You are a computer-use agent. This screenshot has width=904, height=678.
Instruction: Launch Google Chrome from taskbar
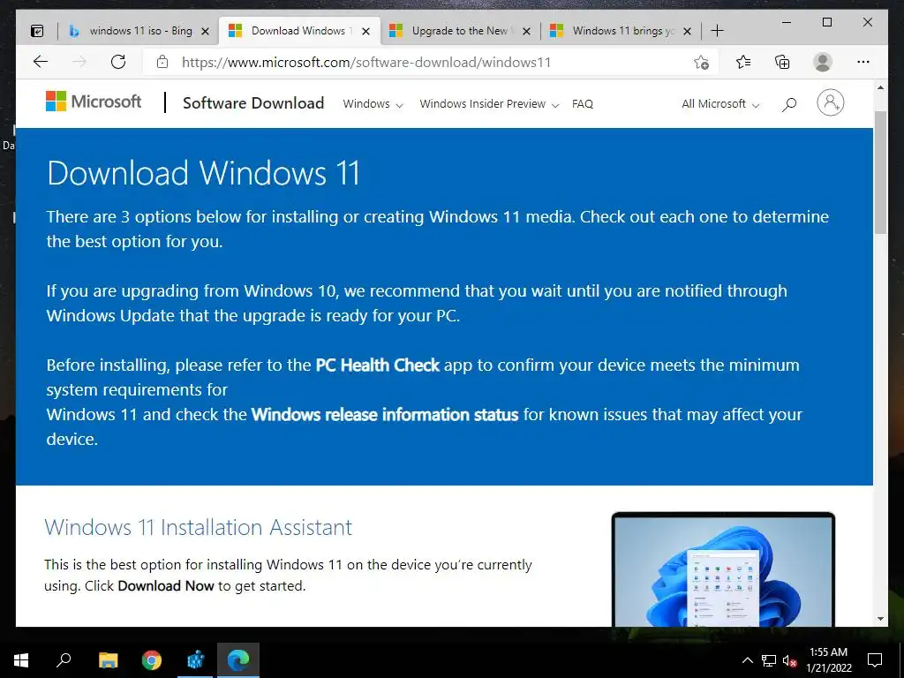coord(152,660)
